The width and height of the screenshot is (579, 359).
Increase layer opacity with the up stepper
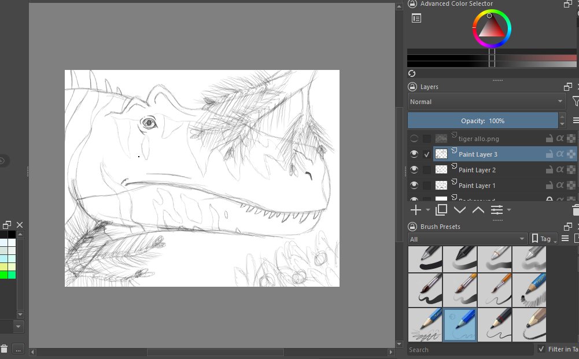click(x=562, y=117)
